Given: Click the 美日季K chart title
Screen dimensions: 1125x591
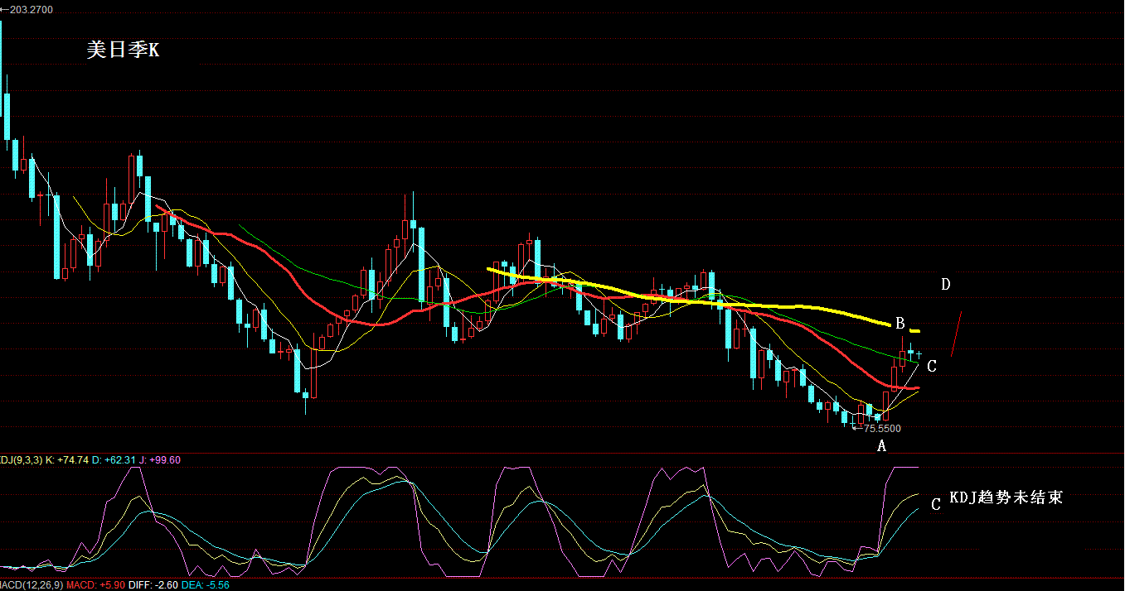Looking at the screenshot, I should point(123,50).
